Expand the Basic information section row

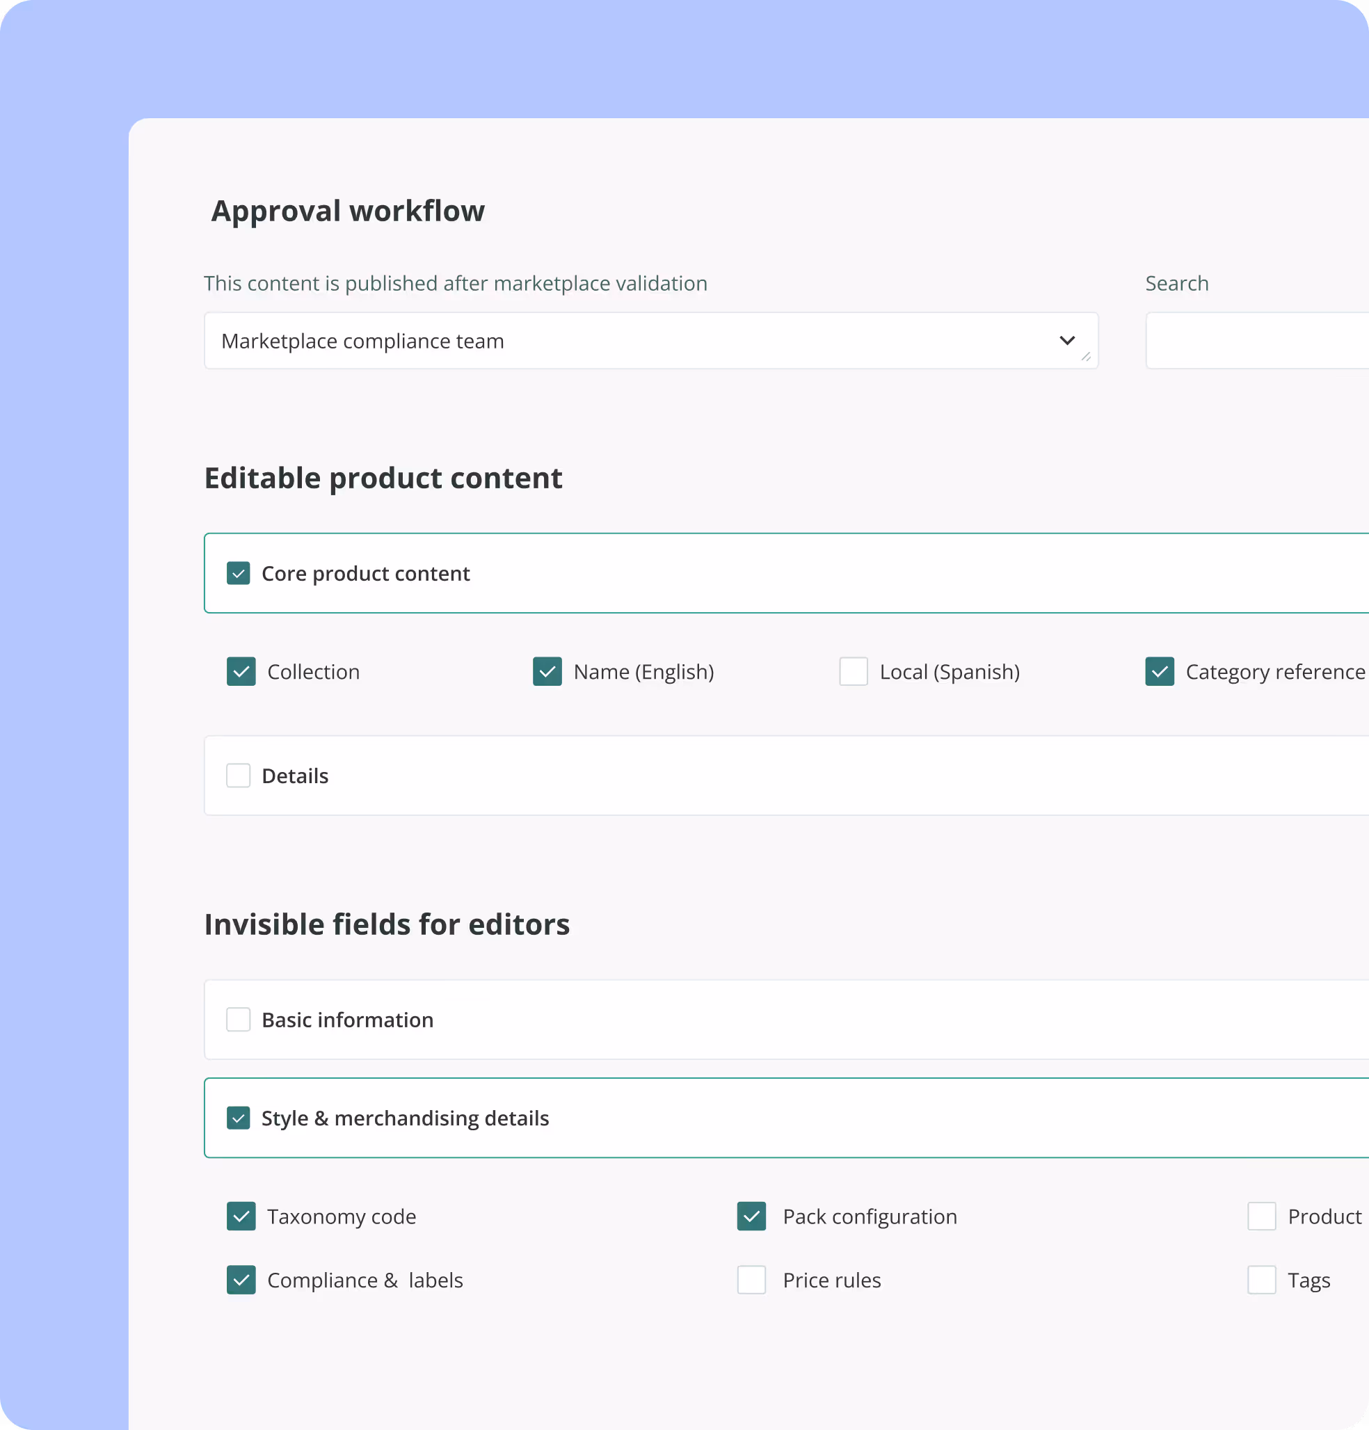point(803,1019)
